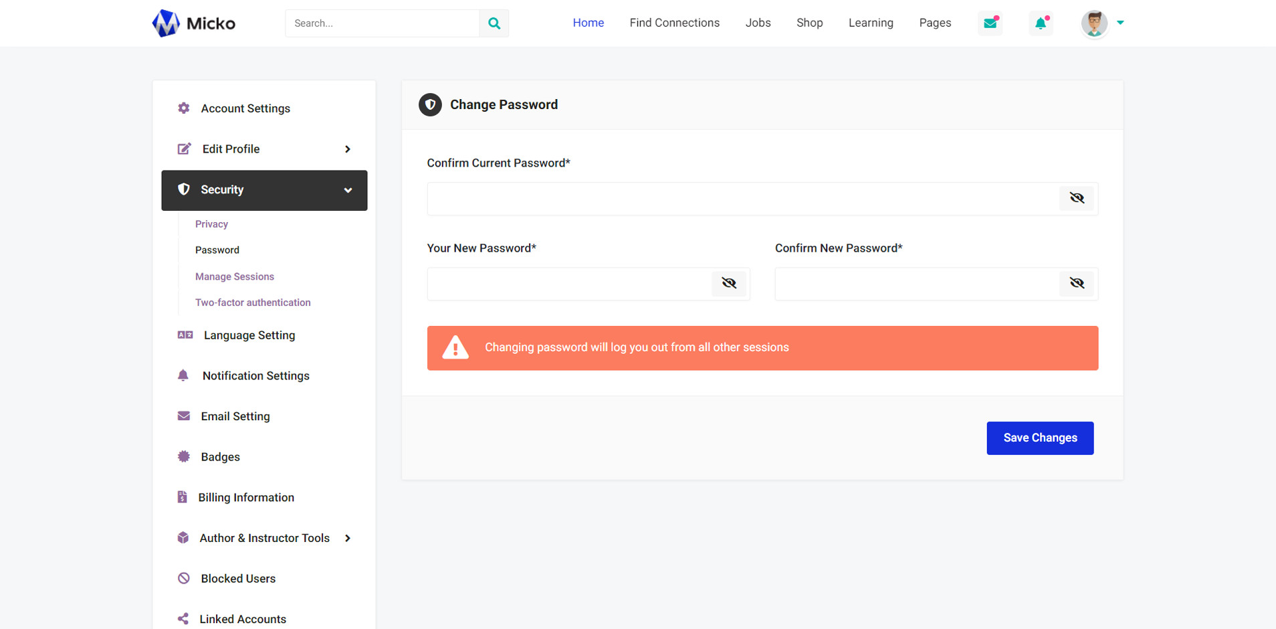Click the Micko logo icon
1276x629 pixels.
click(165, 23)
